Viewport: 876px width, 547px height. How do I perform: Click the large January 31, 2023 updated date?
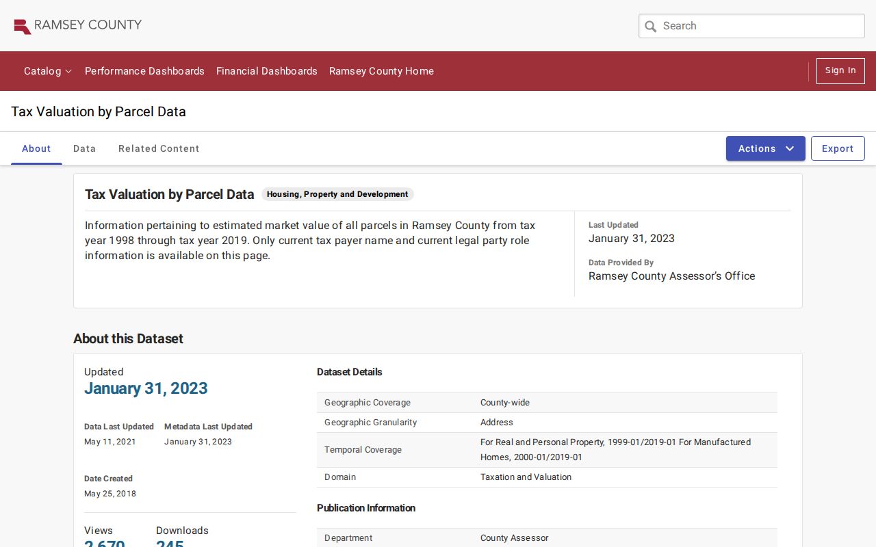pos(146,388)
